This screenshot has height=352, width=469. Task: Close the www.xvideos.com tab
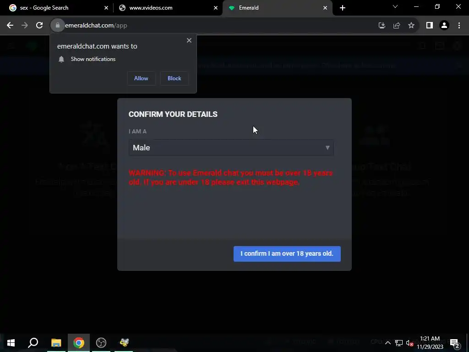216,8
